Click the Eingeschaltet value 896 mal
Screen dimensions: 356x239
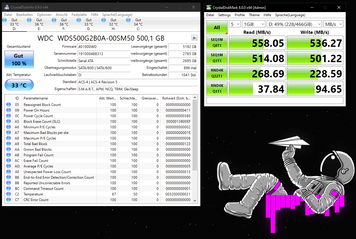[x=183, y=68]
